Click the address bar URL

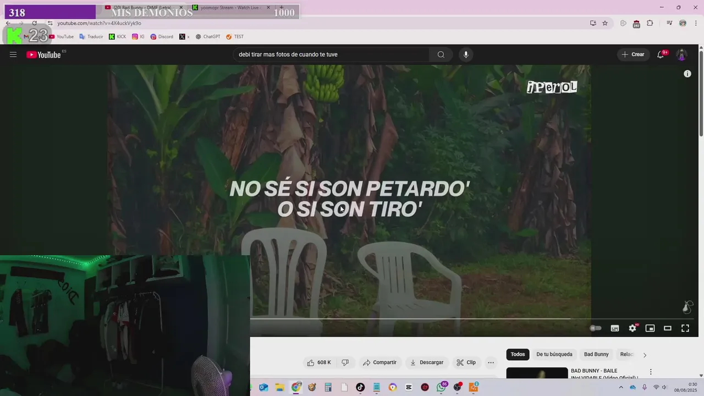click(100, 23)
